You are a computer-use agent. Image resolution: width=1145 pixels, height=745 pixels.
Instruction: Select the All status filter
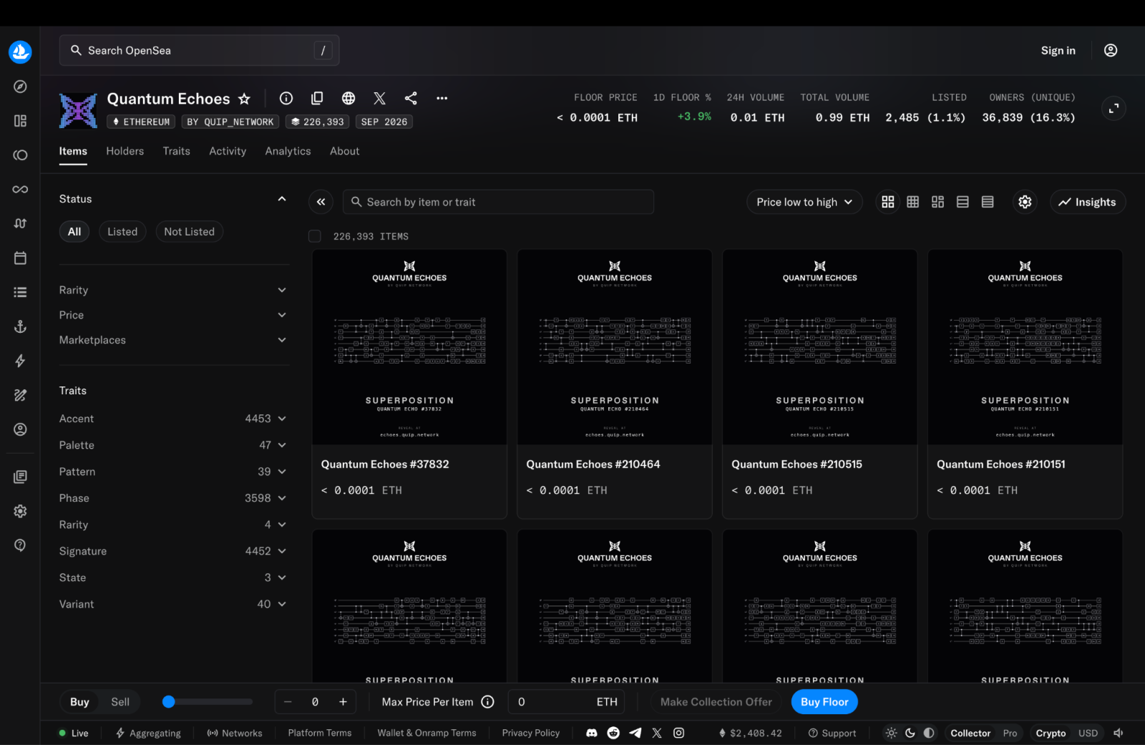pyautogui.click(x=74, y=231)
